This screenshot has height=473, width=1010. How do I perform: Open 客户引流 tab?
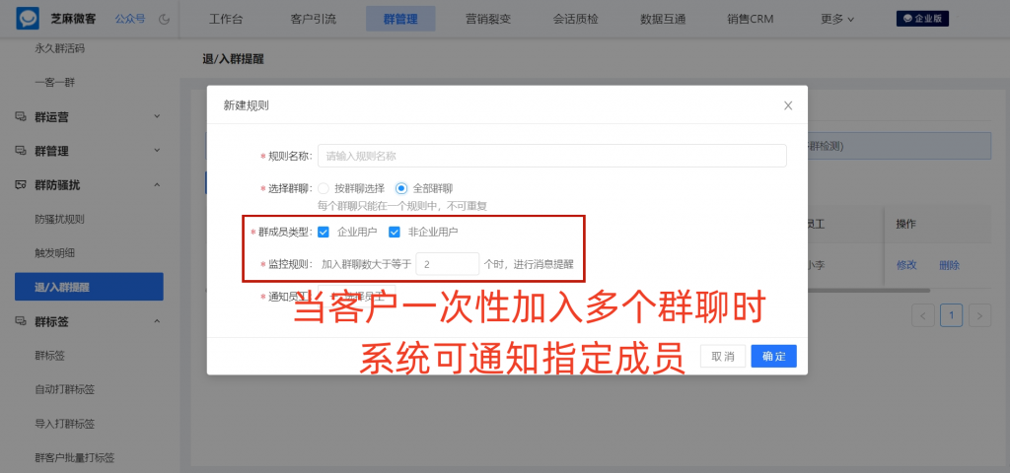tap(313, 19)
